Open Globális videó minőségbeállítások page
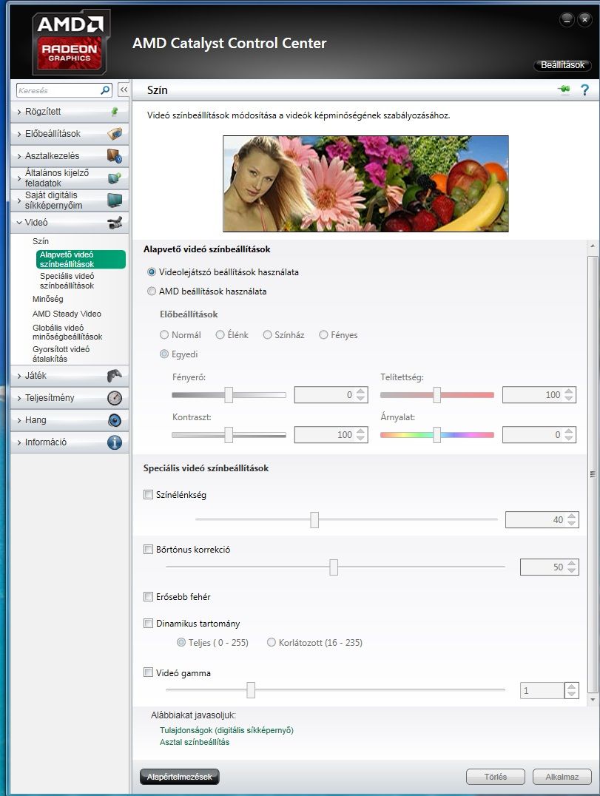The height and width of the screenshot is (796, 600). [x=67, y=332]
